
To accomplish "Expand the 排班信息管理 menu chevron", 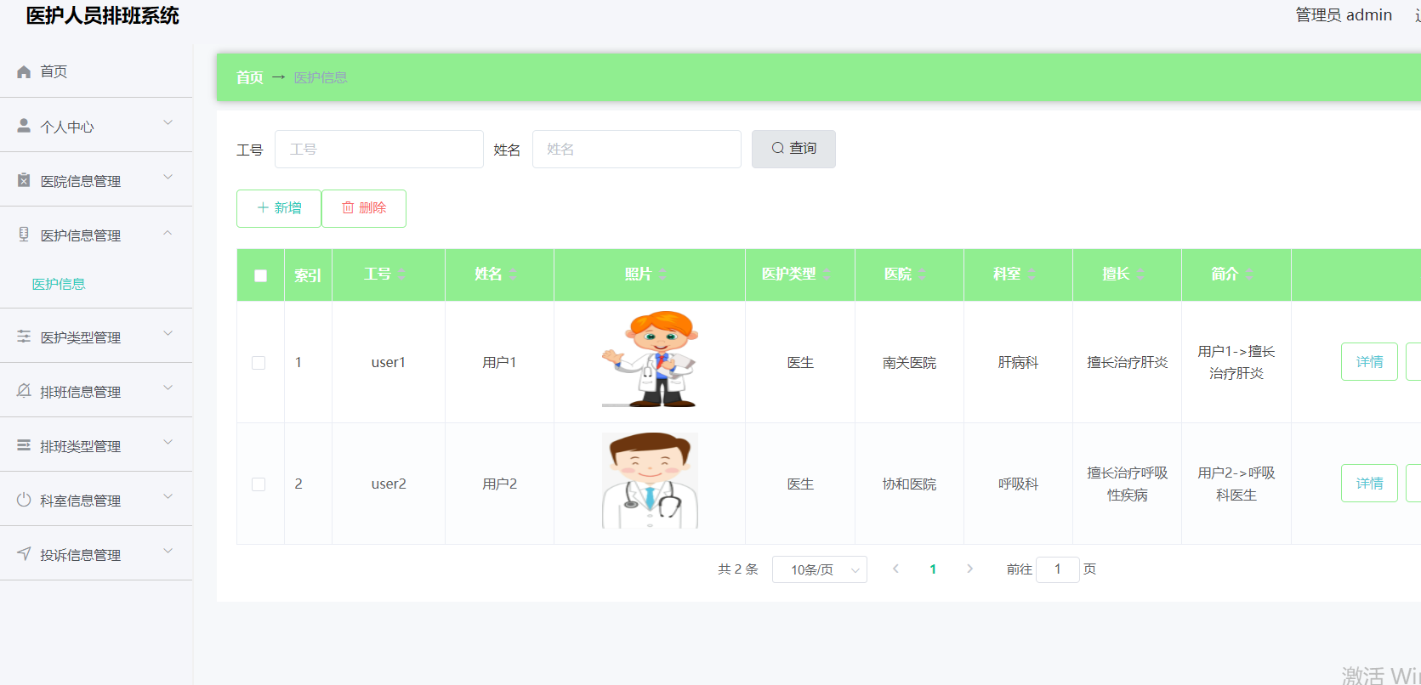I will pyautogui.click(x=168, y=388).
